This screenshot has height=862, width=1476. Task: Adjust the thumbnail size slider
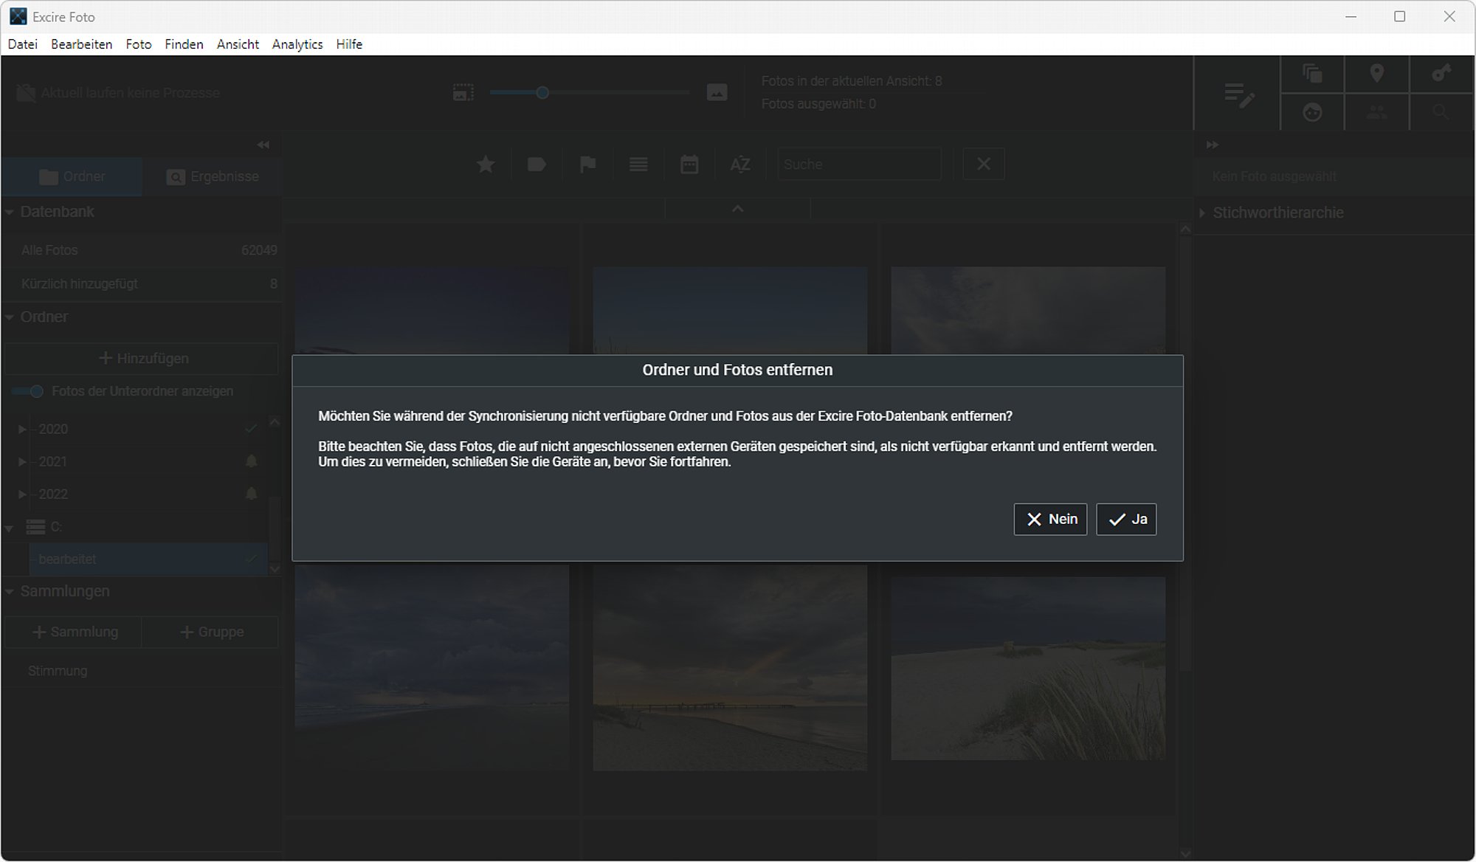(542, 93)
